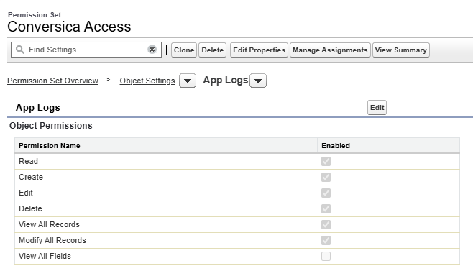Open Edit Properties
The height and width of the screenshot is (271, 473).
click(x=259, y=50)
